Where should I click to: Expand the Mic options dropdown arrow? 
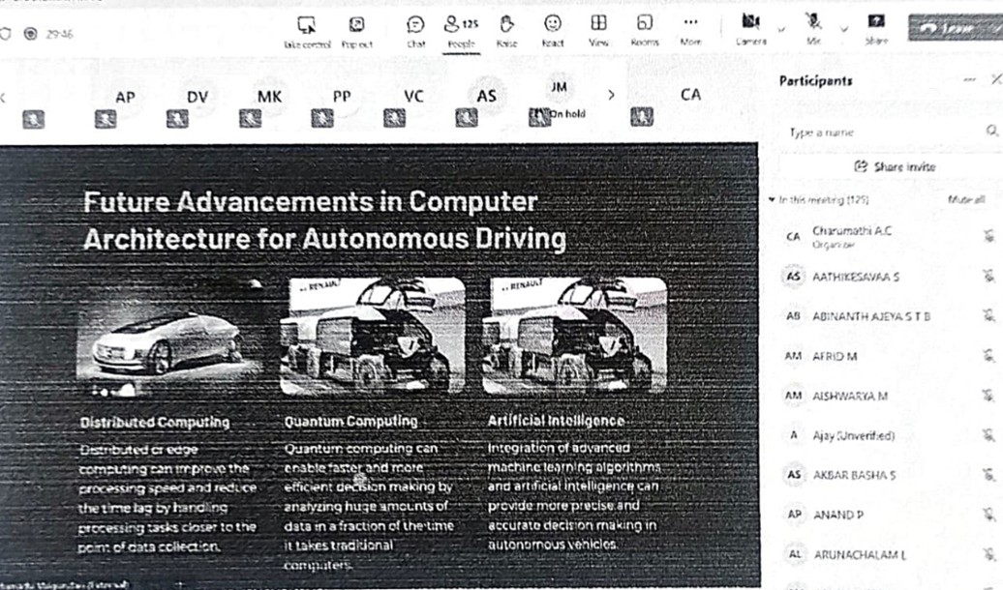pyautogui.click(x=841, y=30)
